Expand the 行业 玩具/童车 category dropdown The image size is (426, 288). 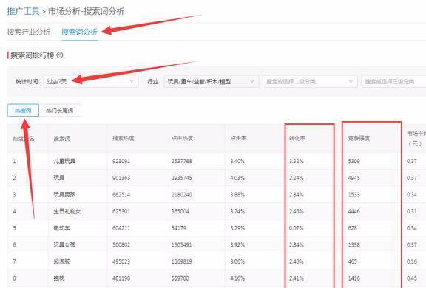[211, 81]
